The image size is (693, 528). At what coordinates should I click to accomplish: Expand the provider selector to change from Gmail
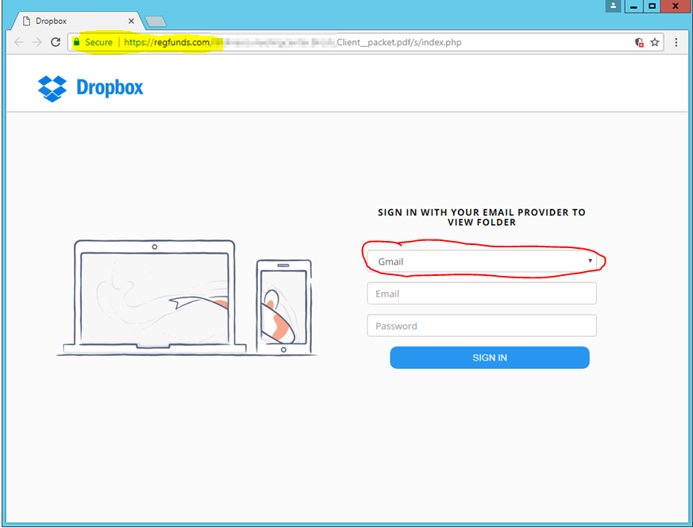pyautogui.click(x=482, y=260)
